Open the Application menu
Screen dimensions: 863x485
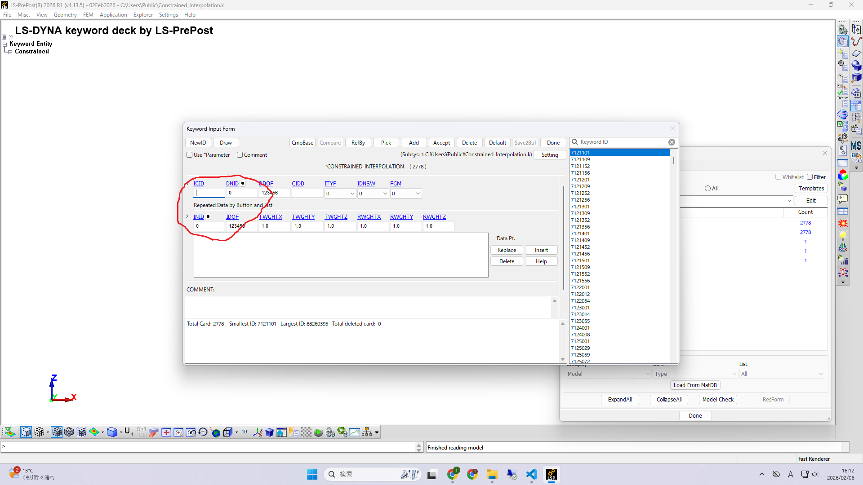pyautogui.click(x=113, y=15)
